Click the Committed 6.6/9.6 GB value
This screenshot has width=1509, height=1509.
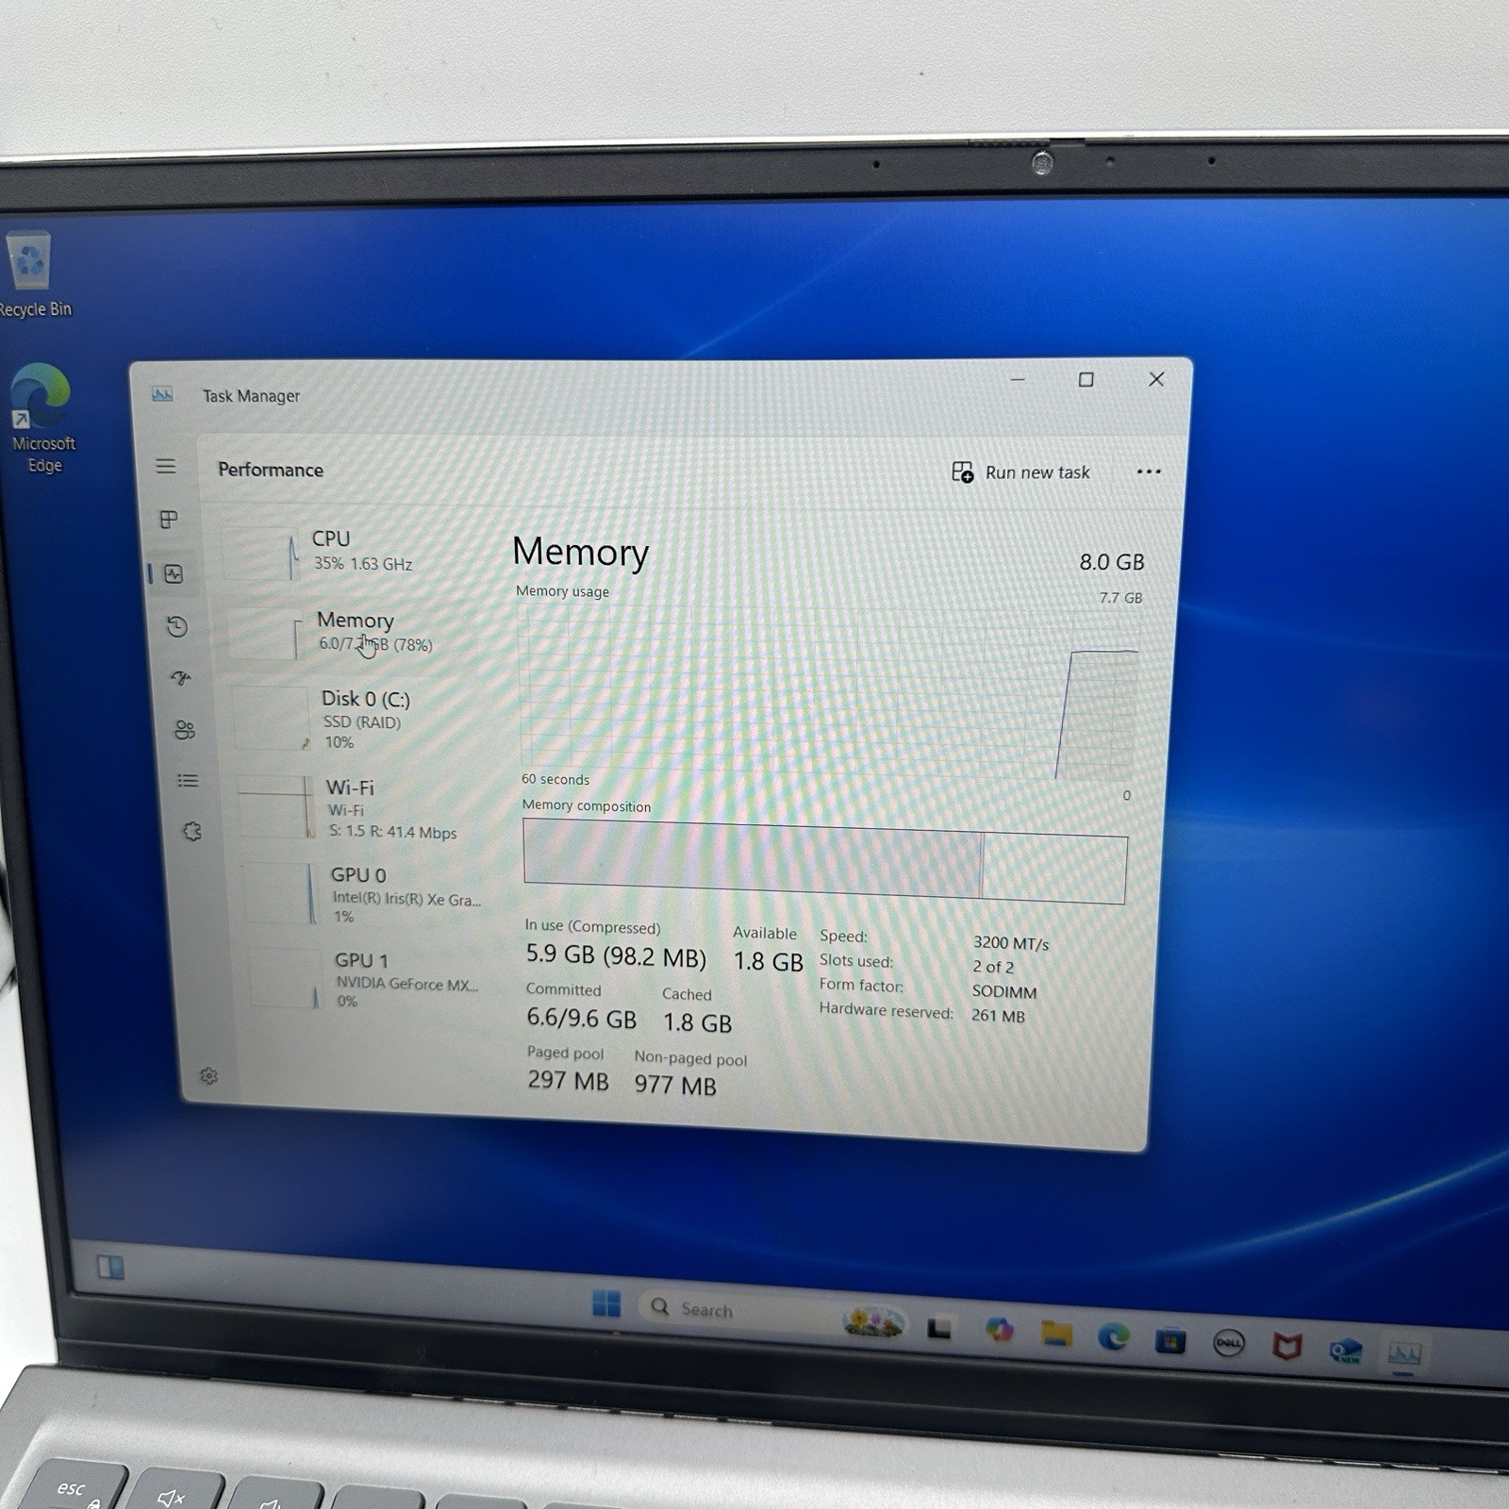pos(581,1019)
